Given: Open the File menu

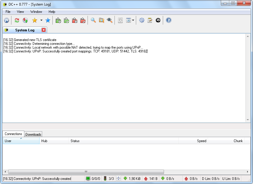Looking at the screenshot, I should click(x=8, y=12).
